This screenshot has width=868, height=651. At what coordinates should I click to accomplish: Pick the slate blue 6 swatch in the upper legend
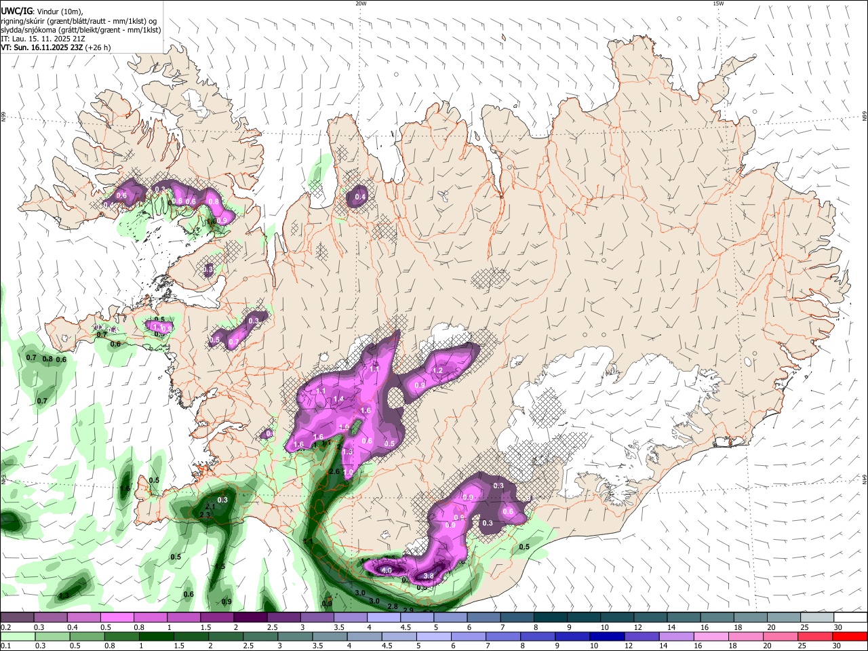pyautogui.click(x=484, y=618)
